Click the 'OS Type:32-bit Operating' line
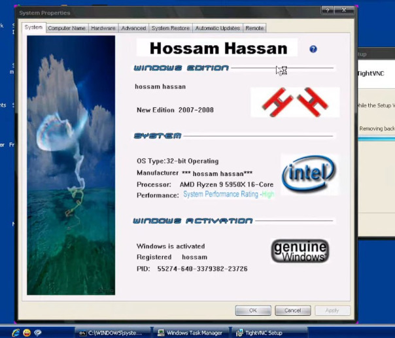 click(178, 161)
